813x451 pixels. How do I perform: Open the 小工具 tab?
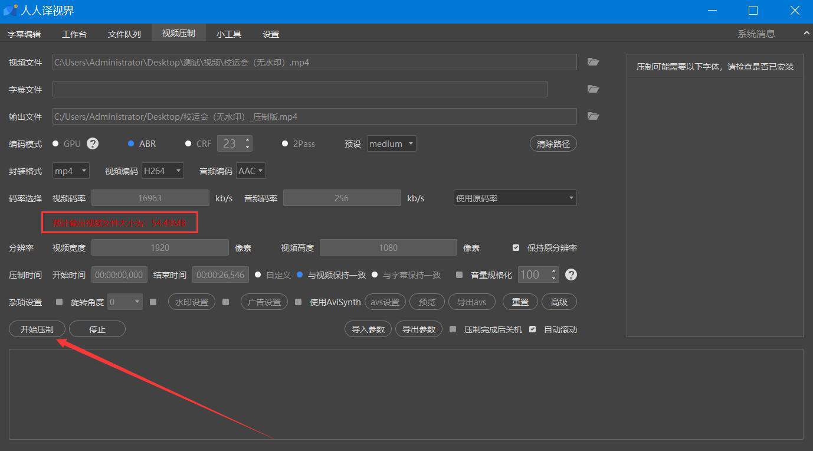pos(228,34)
